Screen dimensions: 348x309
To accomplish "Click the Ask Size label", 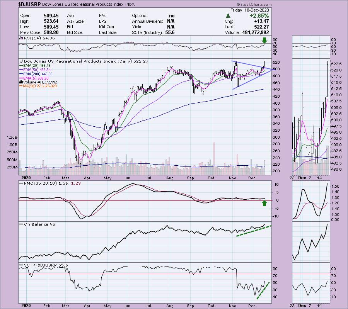I will [76, 21].
